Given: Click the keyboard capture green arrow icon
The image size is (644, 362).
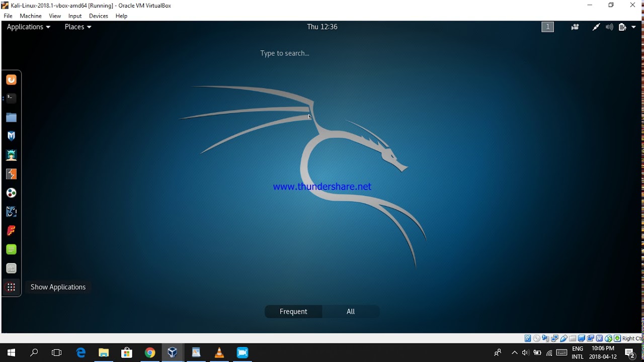Looking at the screenshot, I should point(617,338).
